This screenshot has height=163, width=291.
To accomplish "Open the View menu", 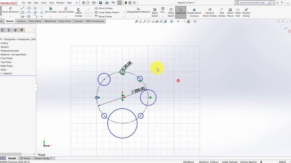I will pos(36,3).
